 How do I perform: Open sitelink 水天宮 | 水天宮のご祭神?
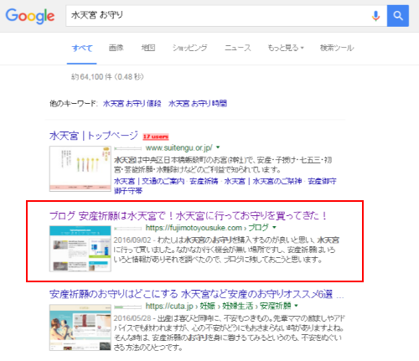[263, 181]
